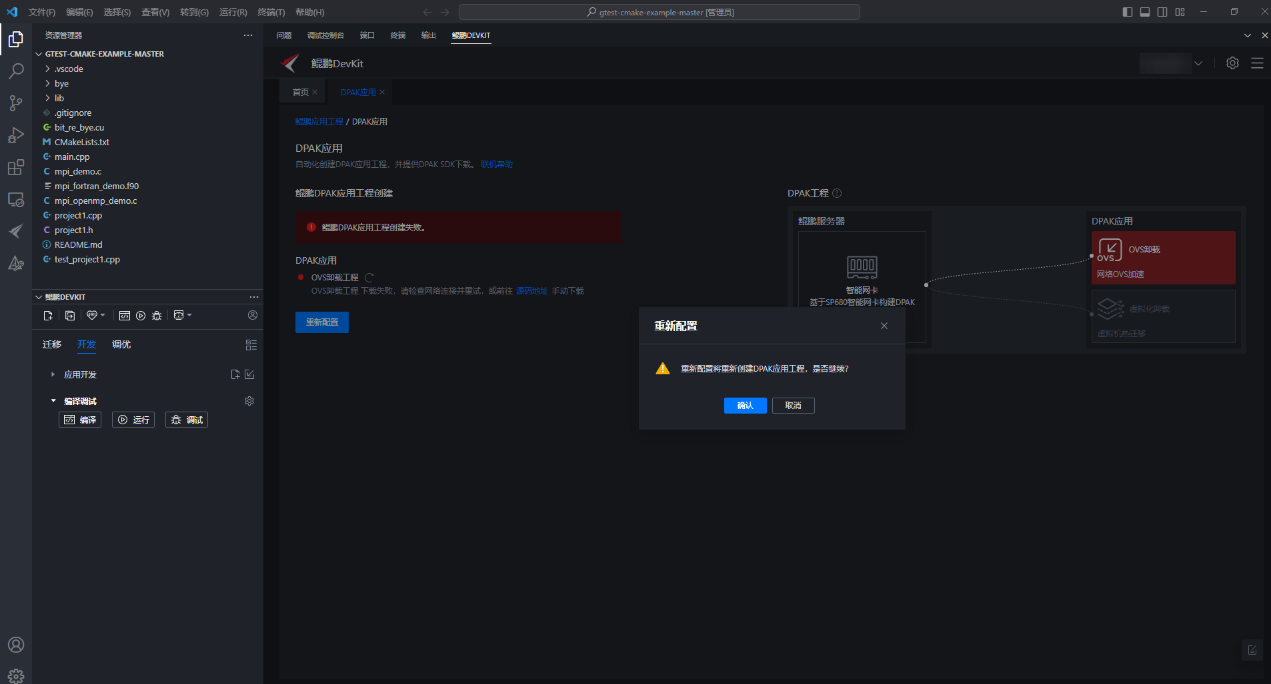Select the 首页 tab
The image size is (1271, 684).
click(301, 92)
